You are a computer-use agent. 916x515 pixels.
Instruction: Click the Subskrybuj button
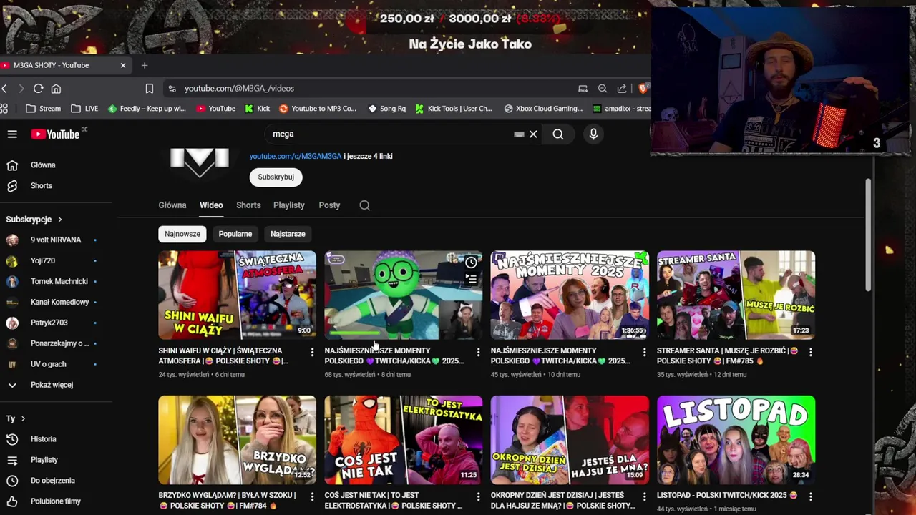(276, 177)
